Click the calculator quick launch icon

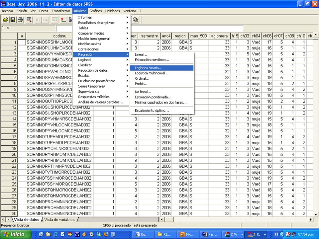(113, 234)
